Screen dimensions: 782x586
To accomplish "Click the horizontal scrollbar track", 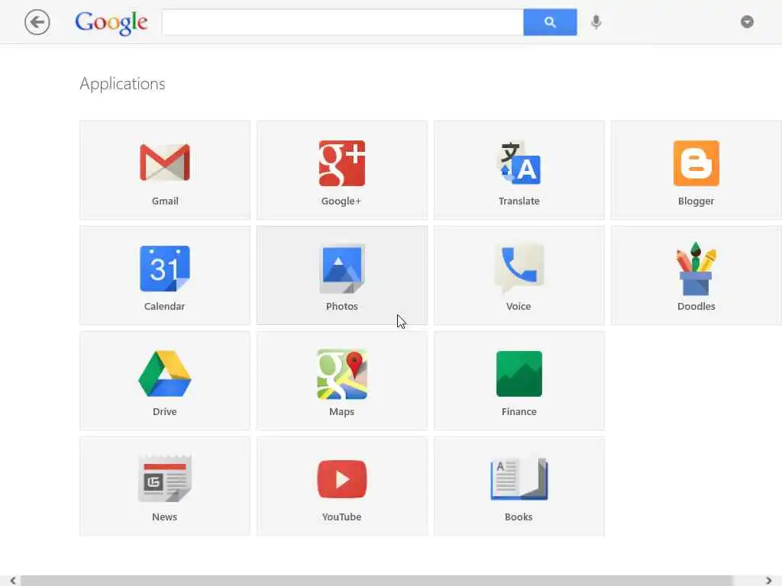I will pos(376,581).
